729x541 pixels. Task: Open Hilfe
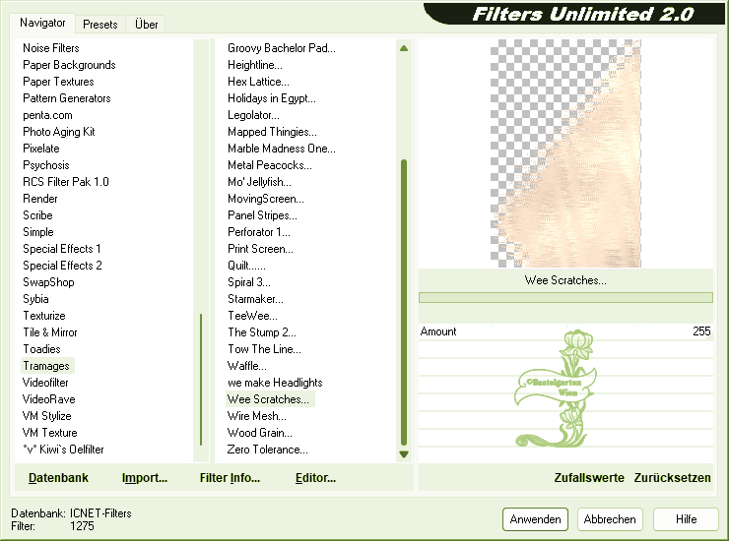coord(686,519)
